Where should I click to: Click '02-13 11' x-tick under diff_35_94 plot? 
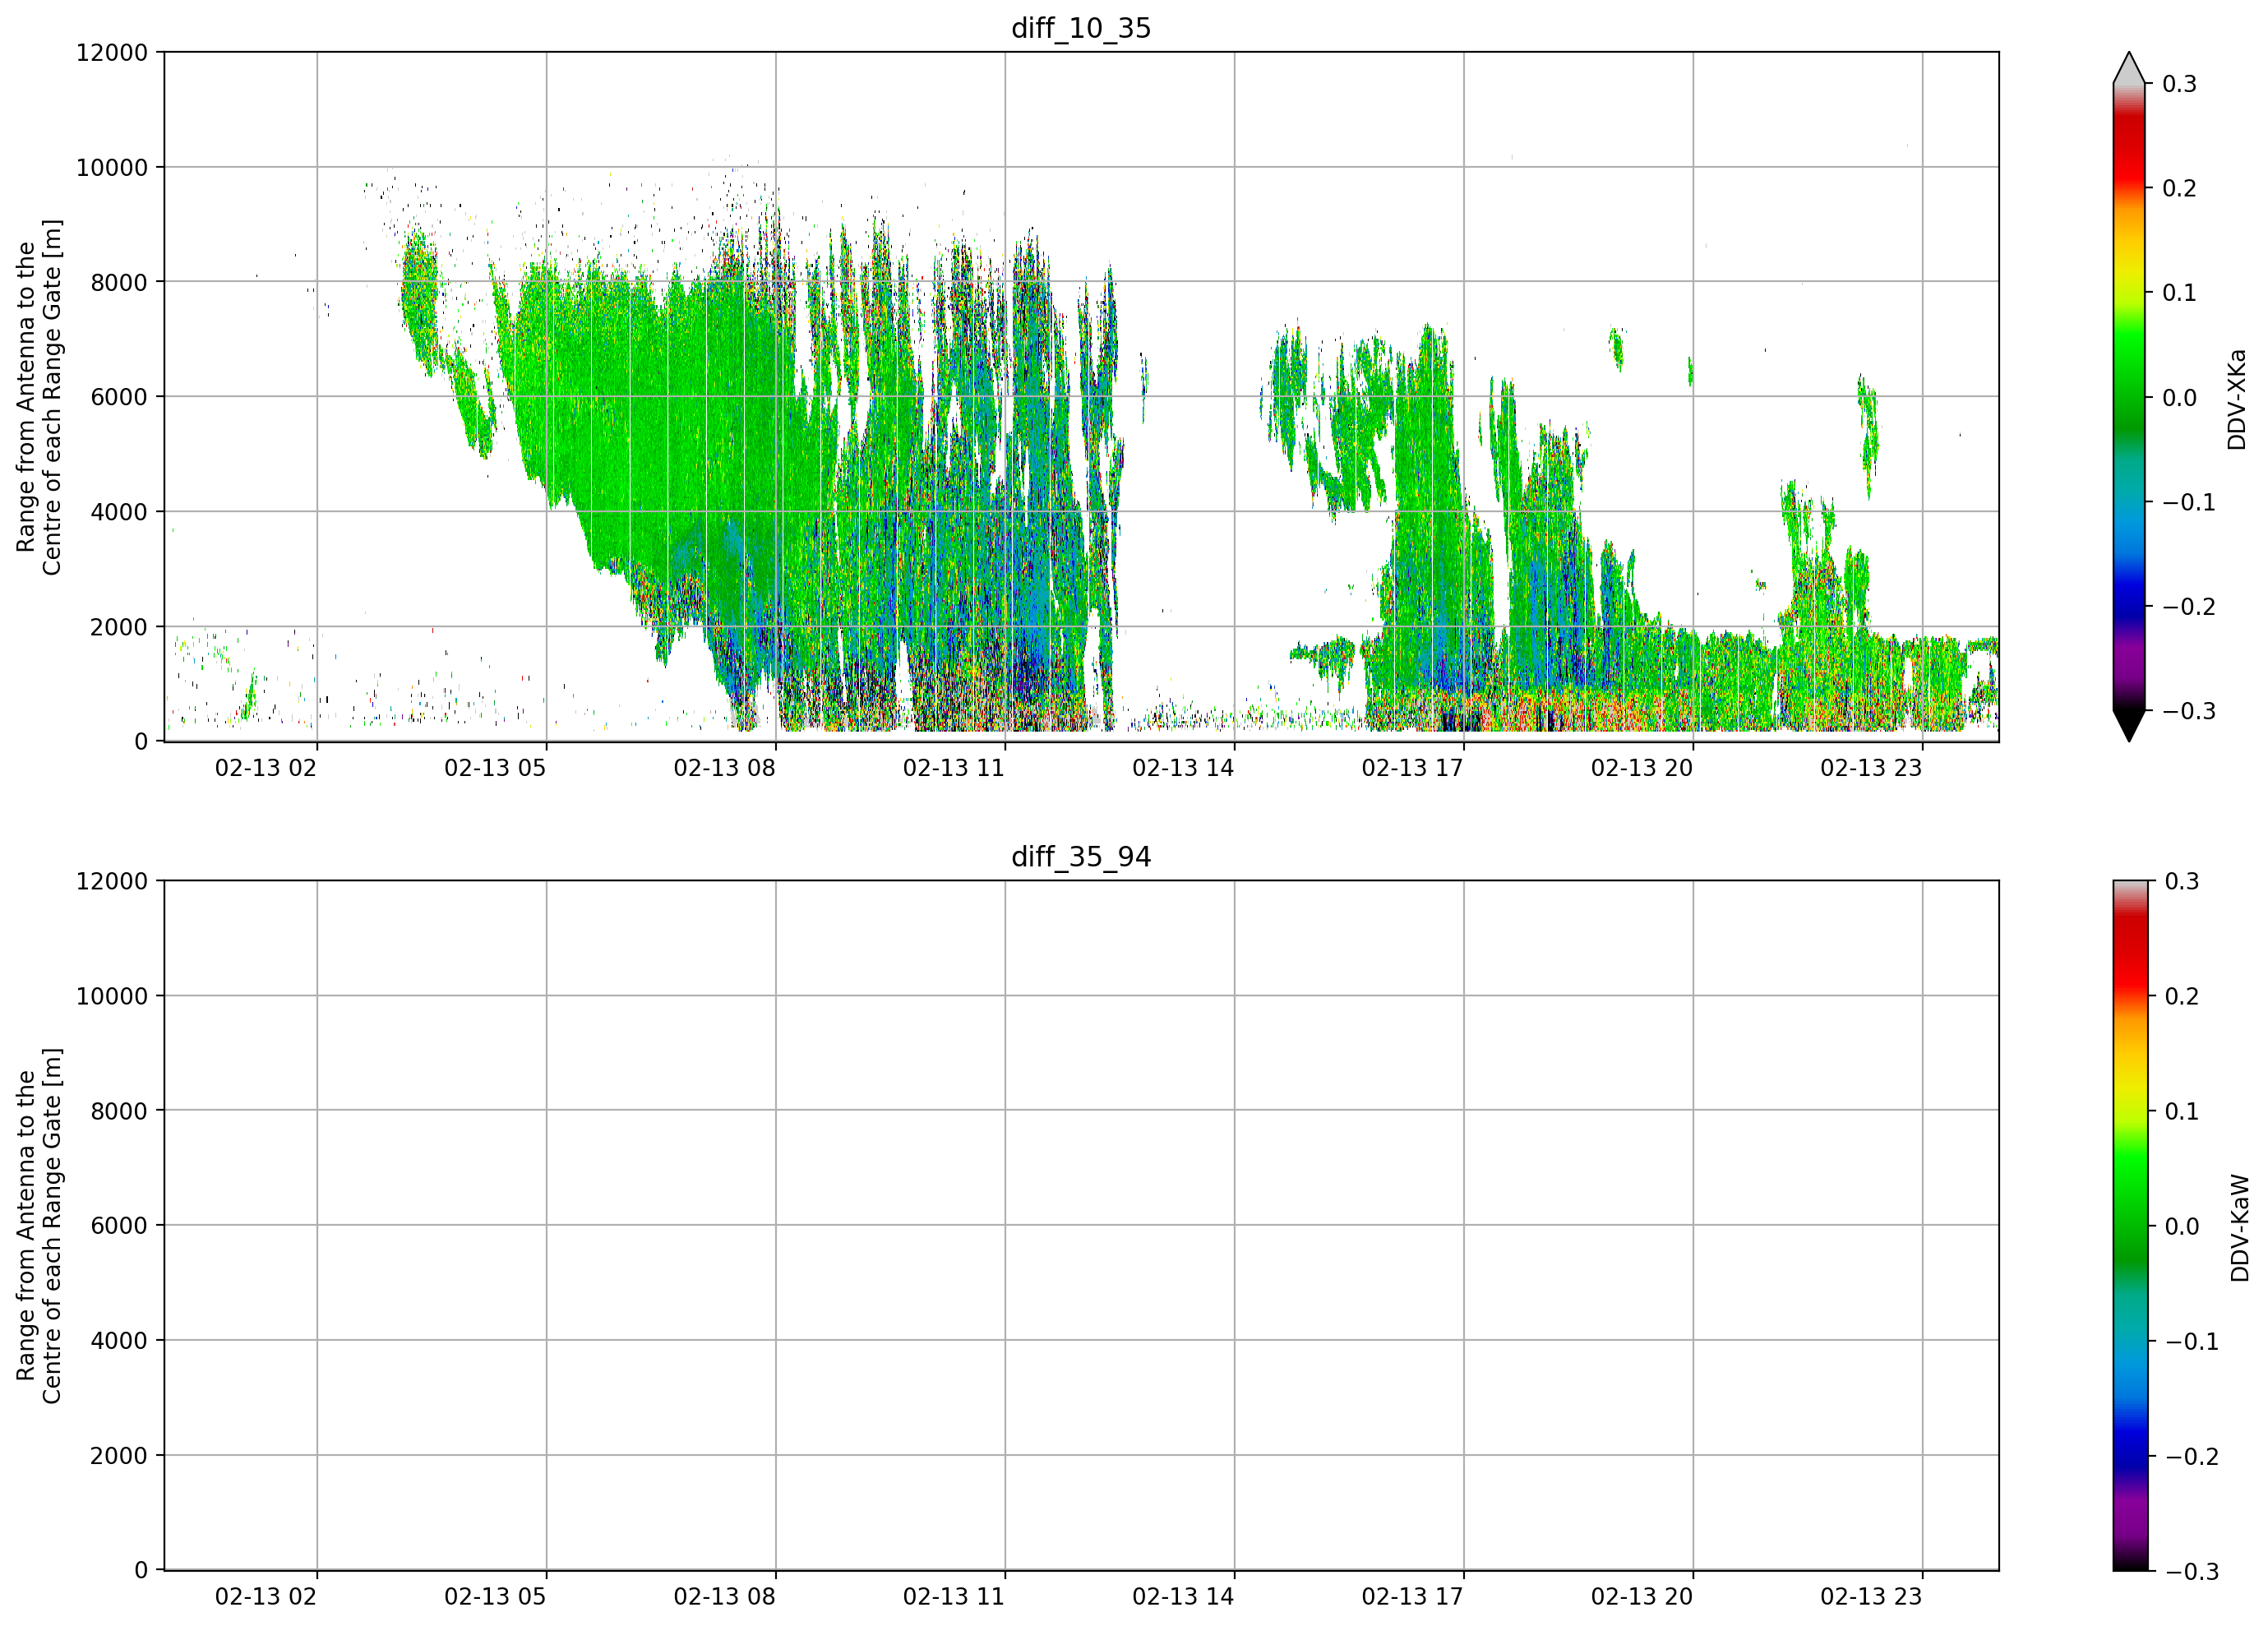point(954,1597)
